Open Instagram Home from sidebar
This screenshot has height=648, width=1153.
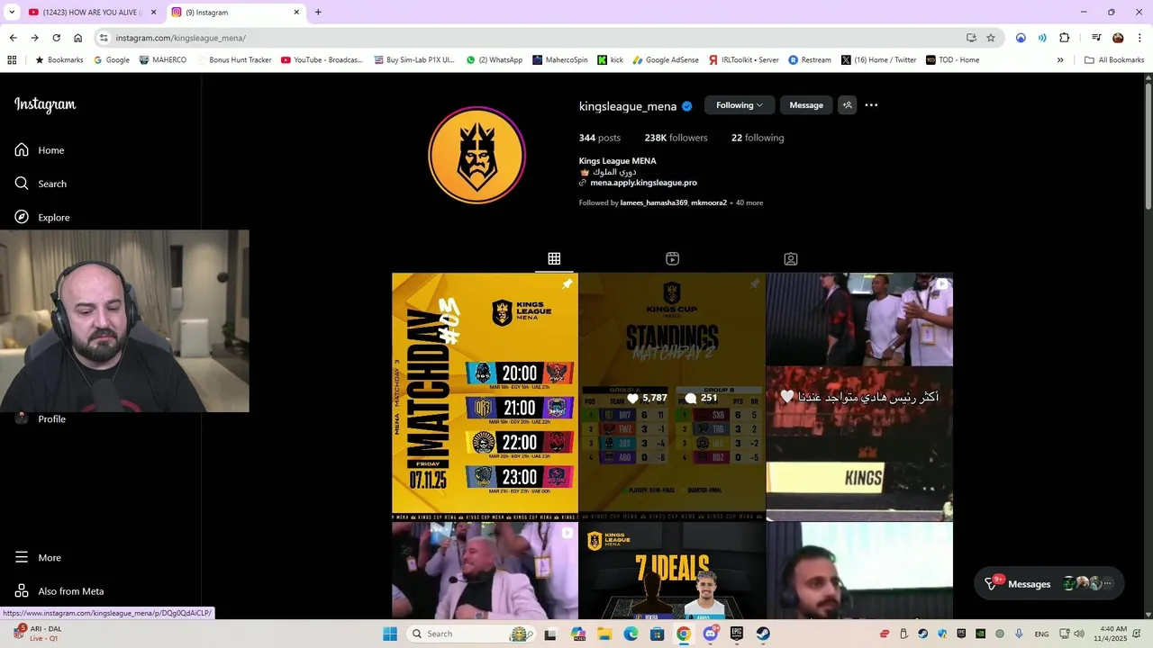coord(40,150)
